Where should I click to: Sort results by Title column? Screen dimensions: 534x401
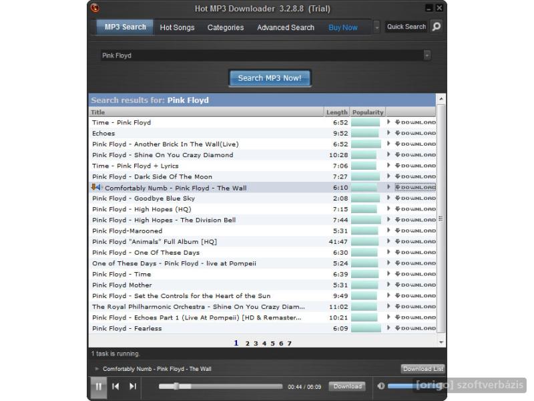click(x=206, y=112)
